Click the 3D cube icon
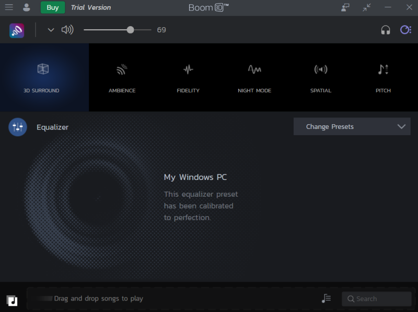This screenshot has height=312, width=418. point(43,69)
